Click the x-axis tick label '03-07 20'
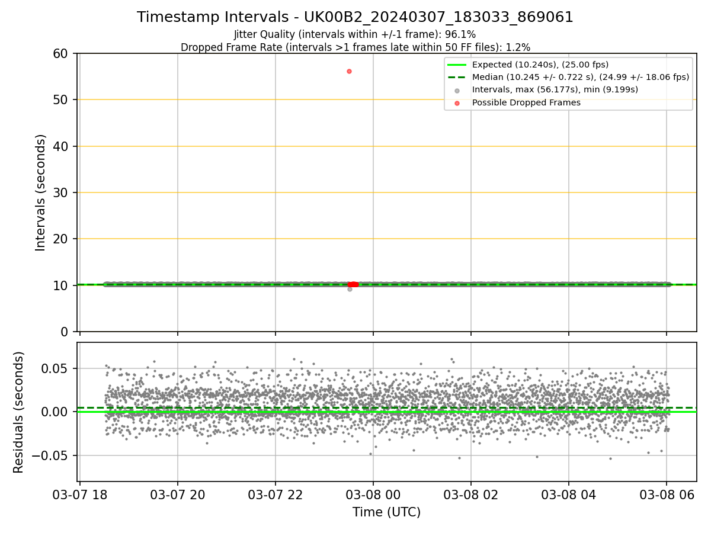 (x=178, y=494)
